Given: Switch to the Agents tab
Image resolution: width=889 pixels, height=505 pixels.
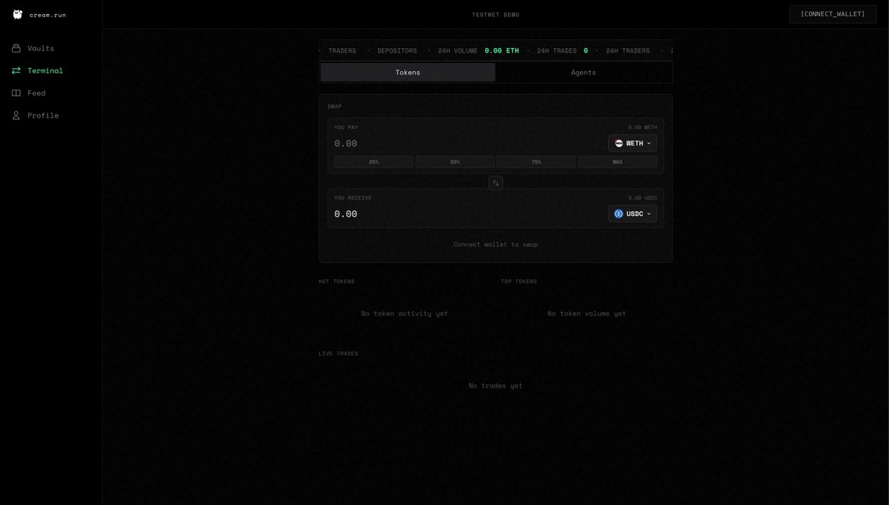Looking at the screenshot, I should coord(584,73).
